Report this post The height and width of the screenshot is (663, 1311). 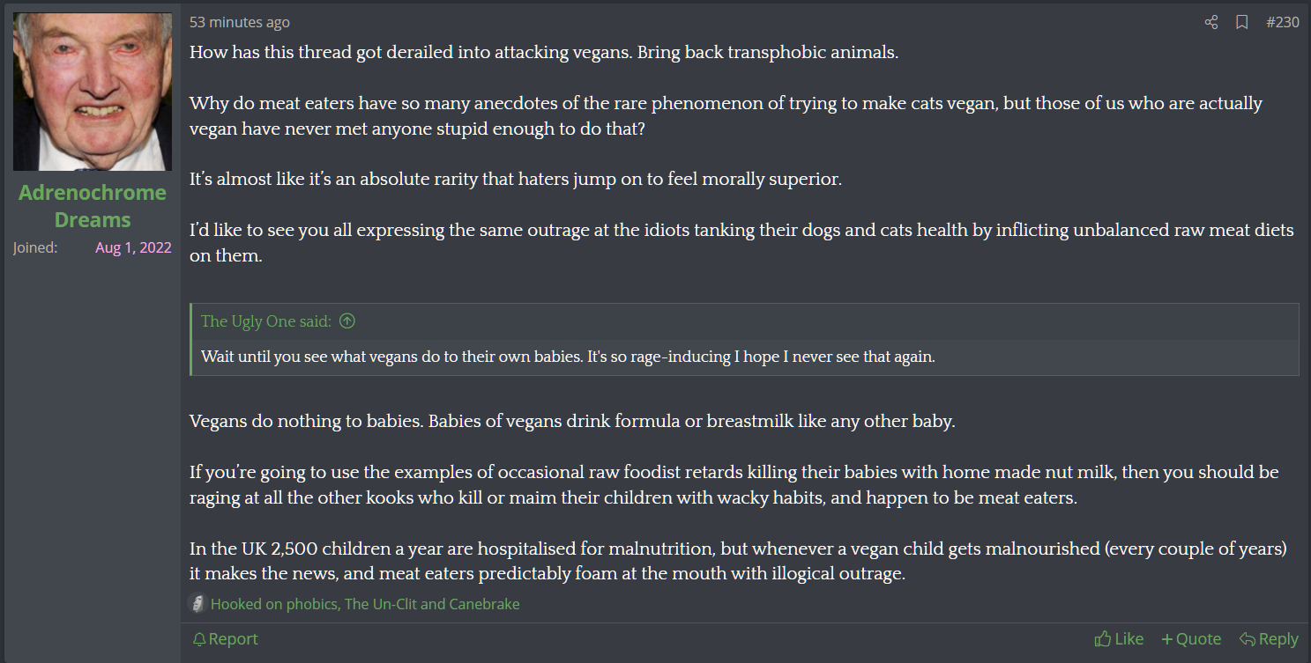(x=225, y=639)
